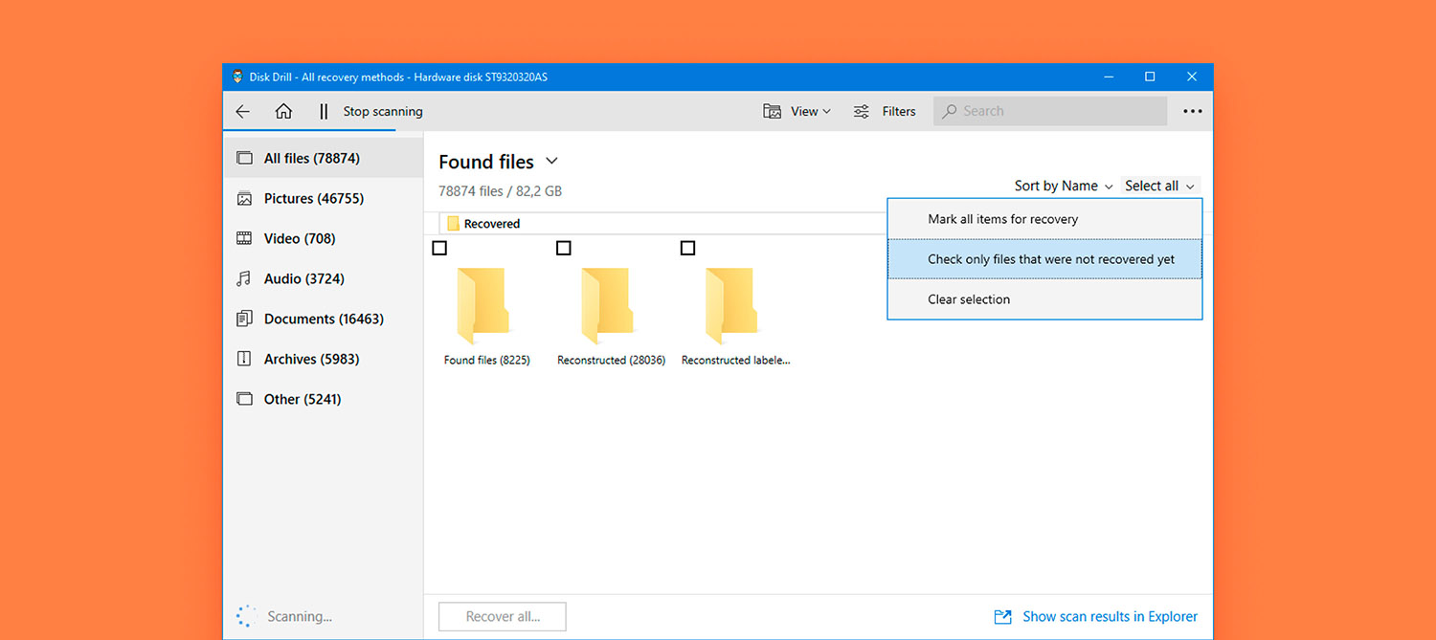Click the Show scan results export icon

click(1002, 617)
